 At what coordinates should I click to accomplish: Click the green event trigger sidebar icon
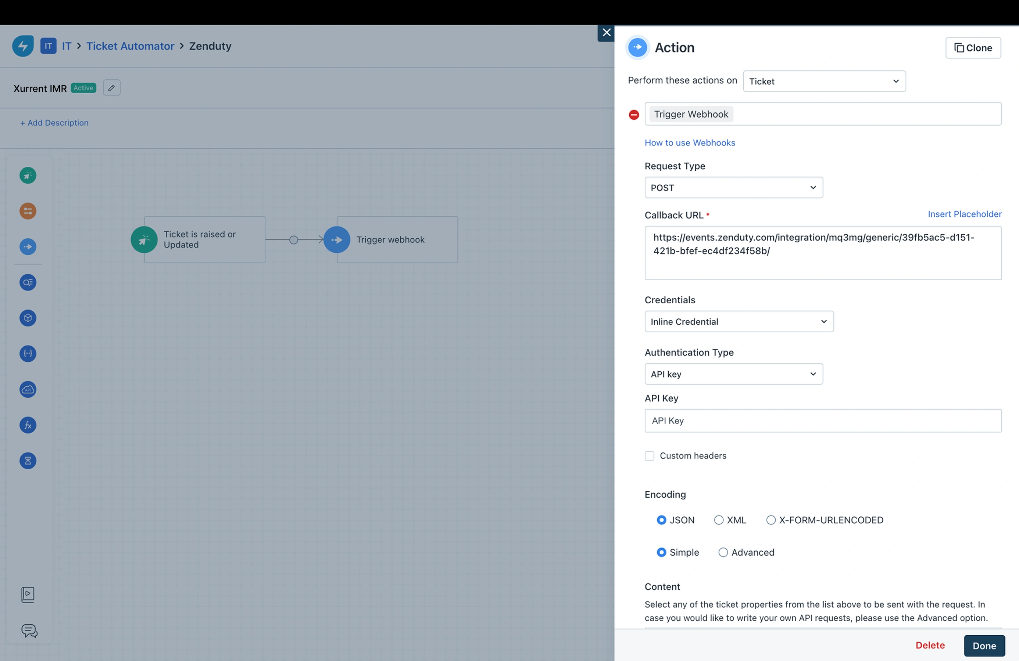pyautogui.click(x=28, y=176)
